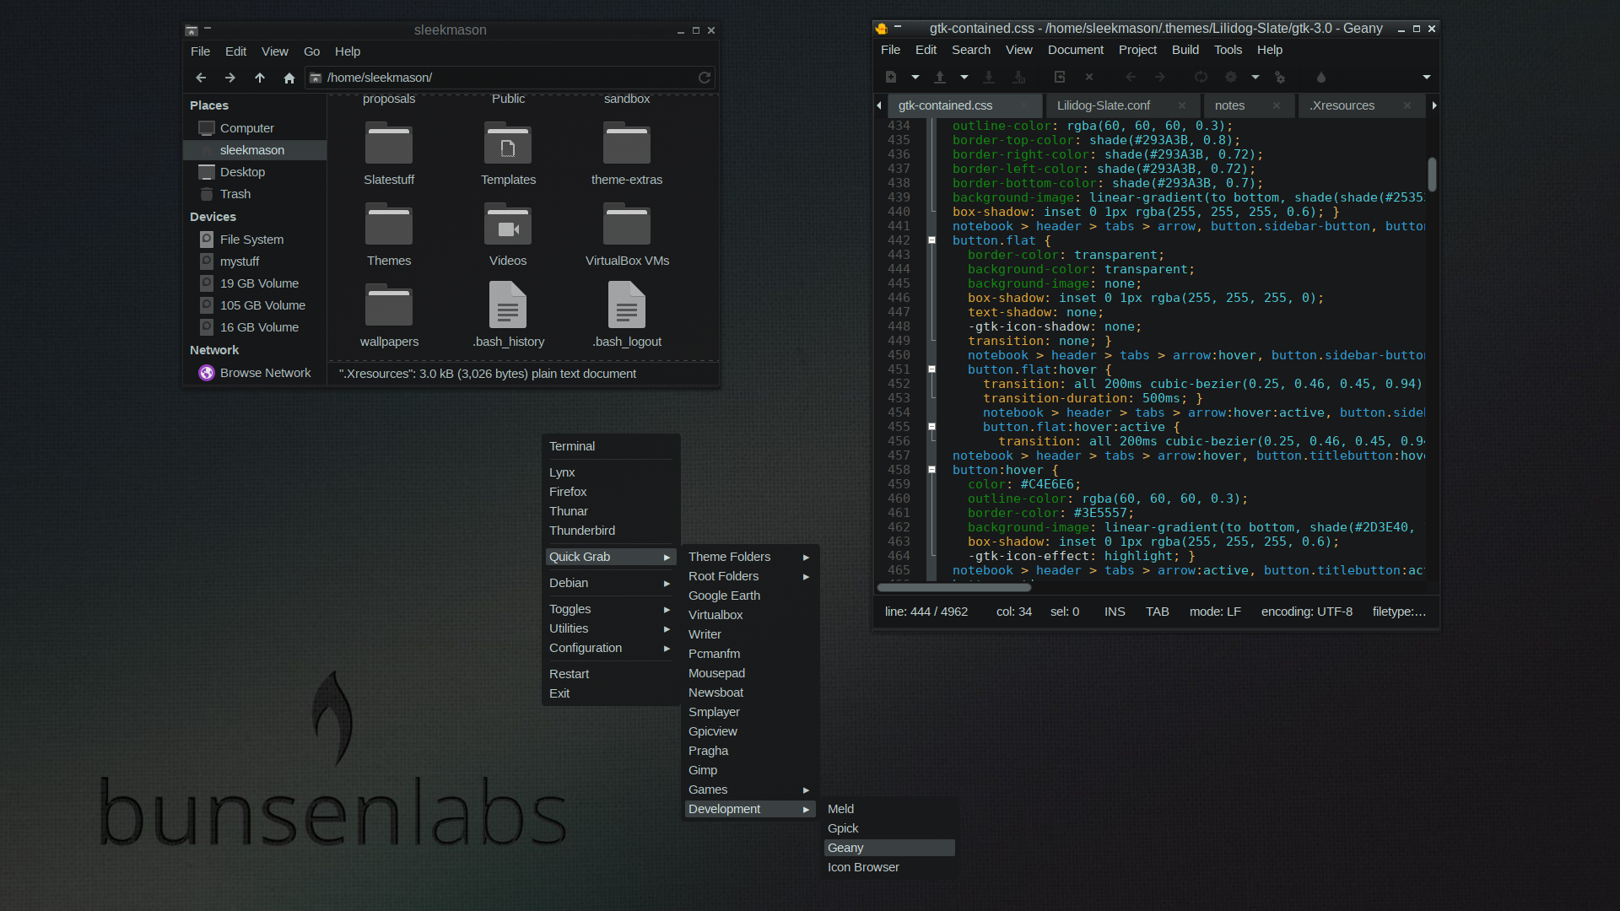
Task: Click Geany's vertical scrollbar handle
Action: point(1432,174)
